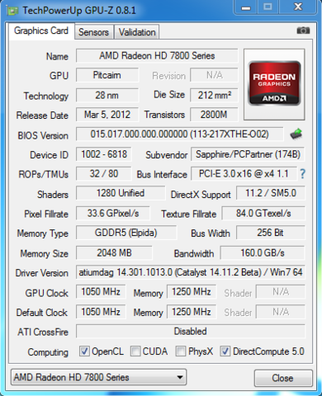Click the GPU-Z title bar app icon
The width and height of the screenshot is (322, 396).
coord(12,11)
